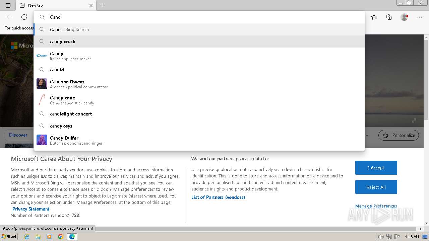Click the Personalize button
Viewport: 429px width, 241px height.
[399, 135]
